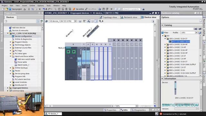The height and width of the screenshot is (116, 206).
Task: Expand 8DO x 24VDC / 0.5A SINK OUTPUT node
Action: pos(165,73)
